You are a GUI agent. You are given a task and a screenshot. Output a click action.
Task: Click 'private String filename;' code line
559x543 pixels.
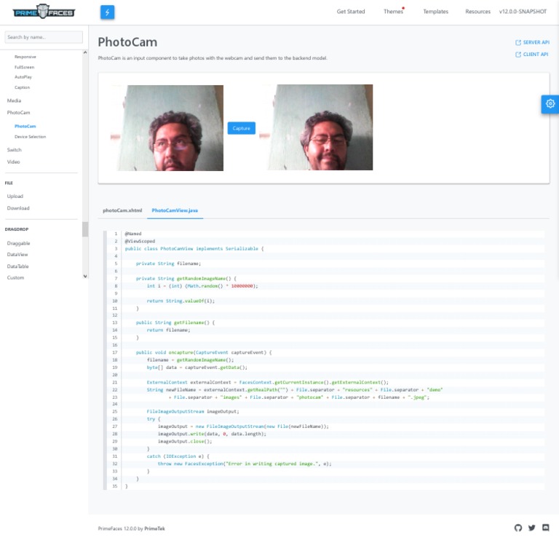point(168,263)
